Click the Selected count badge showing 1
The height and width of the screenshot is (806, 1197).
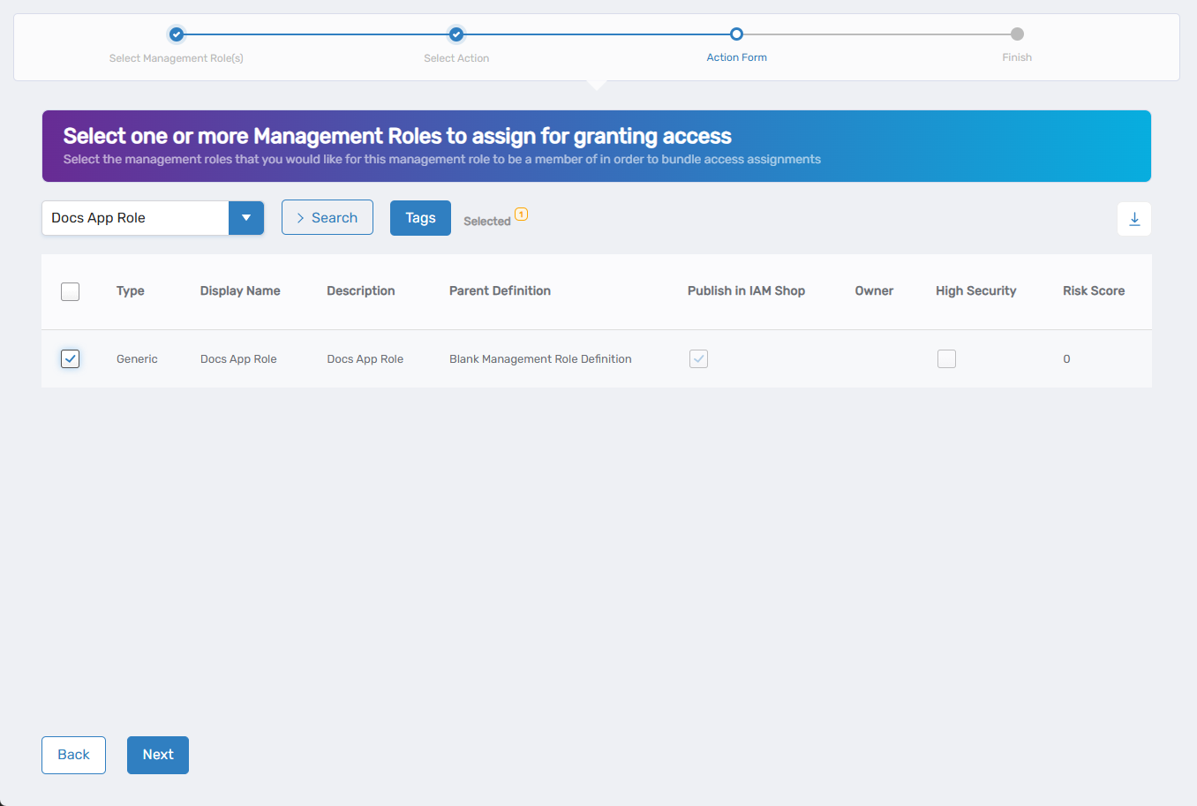pyautogui.click(x=522, y=214)
